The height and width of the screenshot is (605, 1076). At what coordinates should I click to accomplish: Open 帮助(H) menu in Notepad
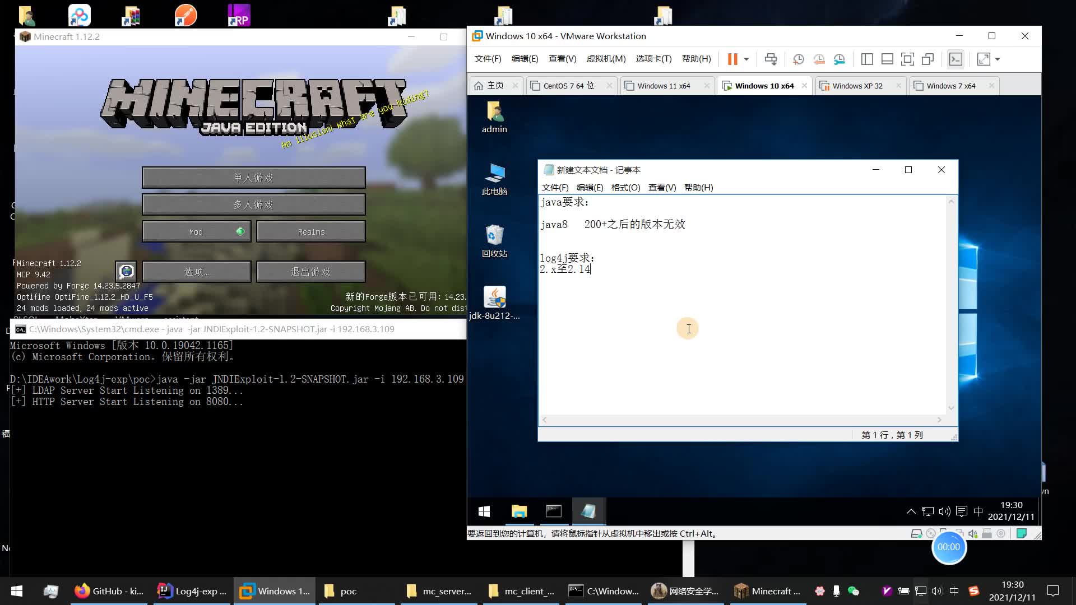[698, 188]
